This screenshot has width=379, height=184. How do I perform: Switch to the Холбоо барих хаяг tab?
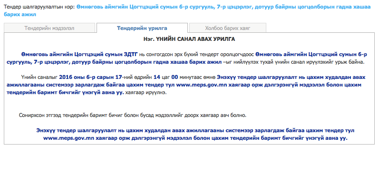[228, 28]
